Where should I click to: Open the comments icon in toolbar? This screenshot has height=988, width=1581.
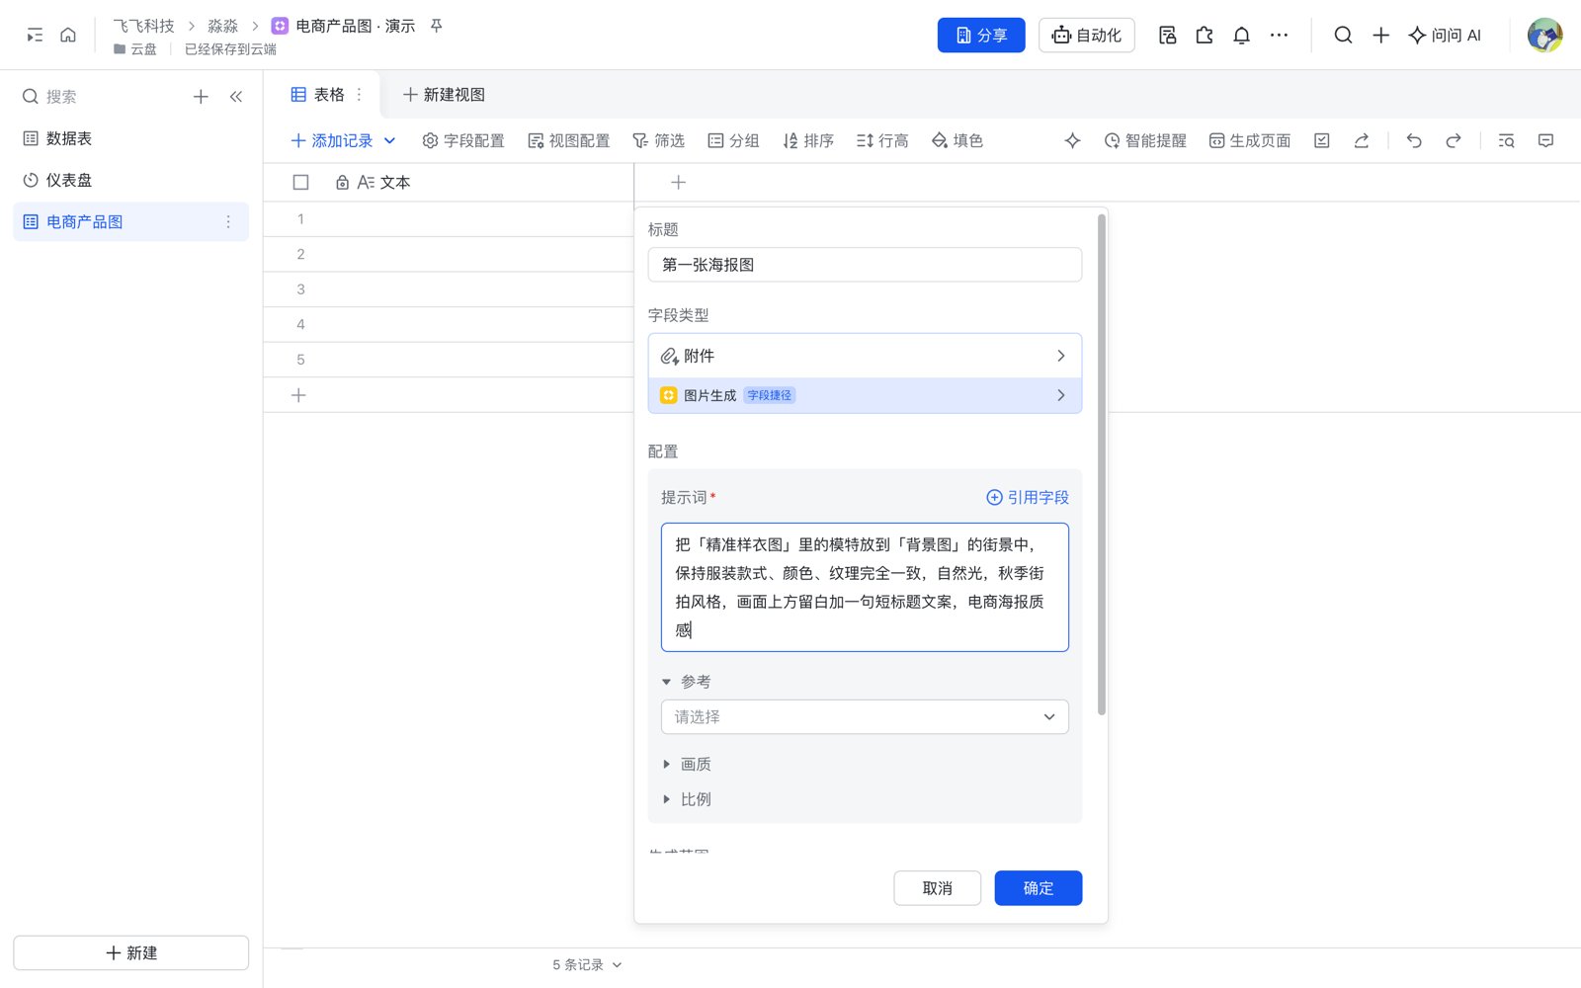(1546, 141)
